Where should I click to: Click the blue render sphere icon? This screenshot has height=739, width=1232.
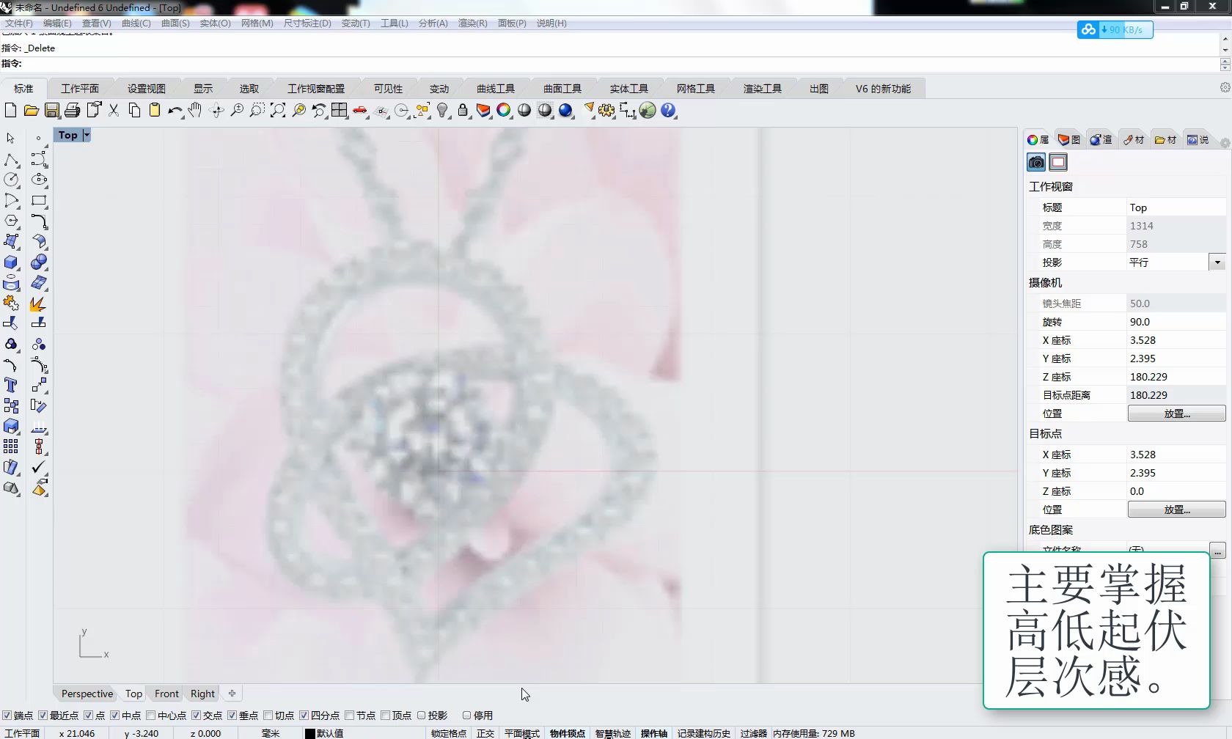pos(565,111)
